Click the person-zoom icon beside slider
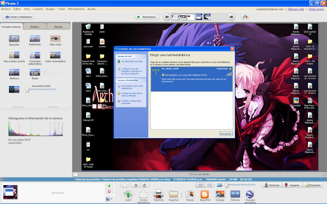Screen dimensions: 327x204 point(219,185)
